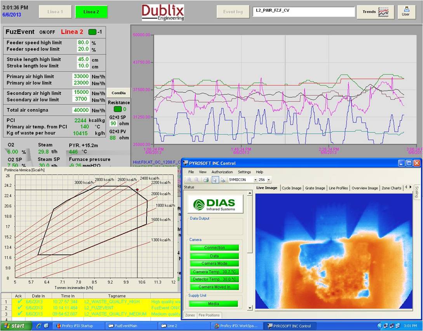Edit Primary air high limit 33000 field
Screen dimensions: 423x331
pyautogui.click(x=81, y=77)
